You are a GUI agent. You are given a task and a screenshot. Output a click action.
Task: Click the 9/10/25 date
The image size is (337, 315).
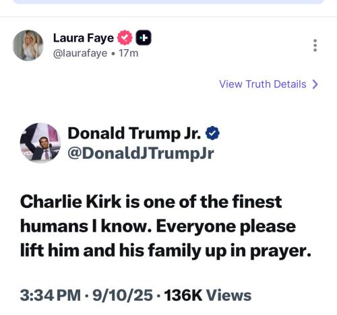tap(123, 295)
